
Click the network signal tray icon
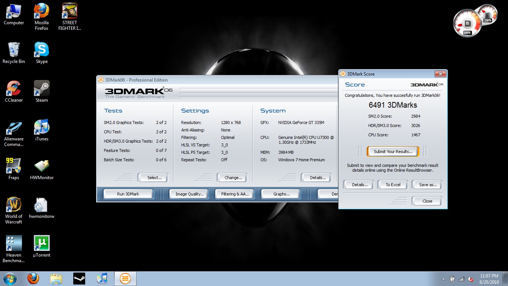462,279
